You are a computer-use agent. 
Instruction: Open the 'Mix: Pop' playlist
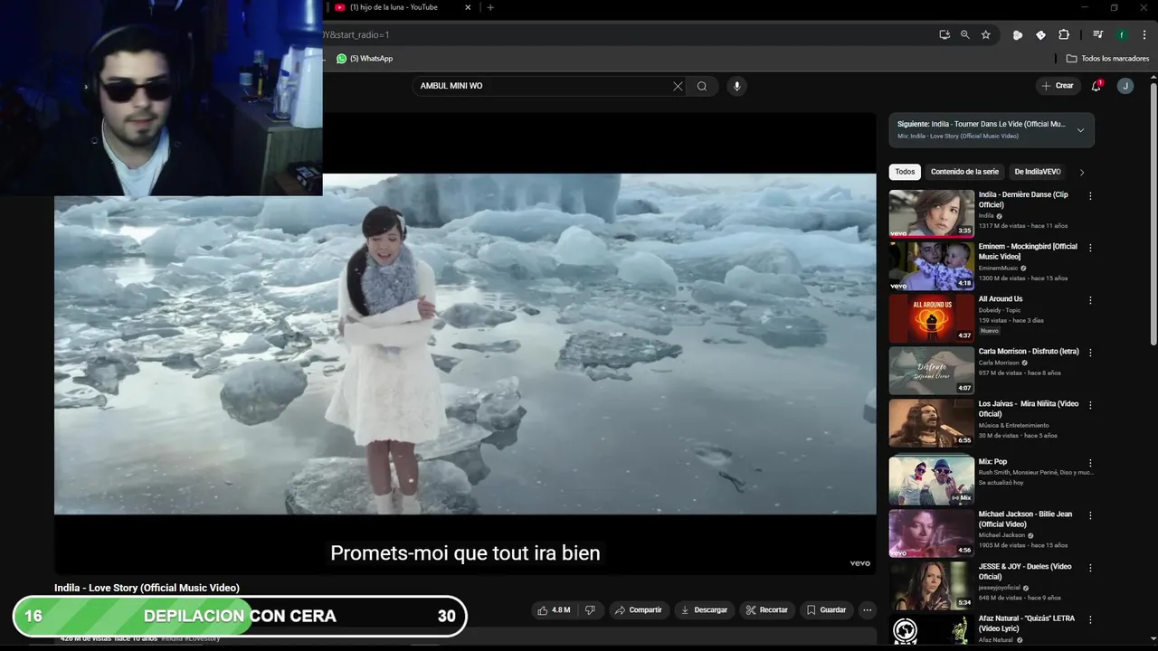tap(931, 481)
